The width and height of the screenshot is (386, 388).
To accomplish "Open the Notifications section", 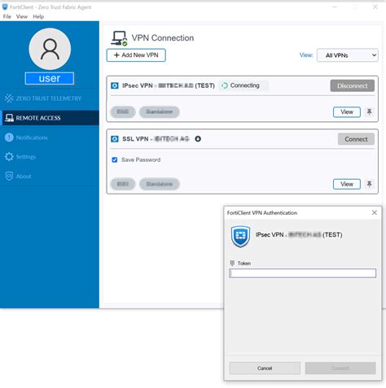I will click(x=50, y=137).
